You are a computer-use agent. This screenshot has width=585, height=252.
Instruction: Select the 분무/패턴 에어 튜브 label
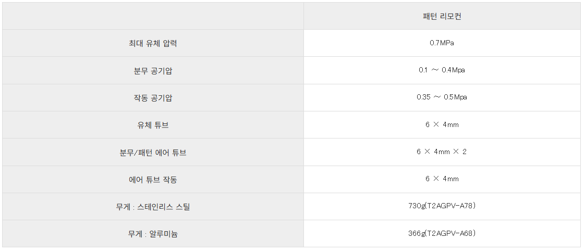[x=153, y=152]
